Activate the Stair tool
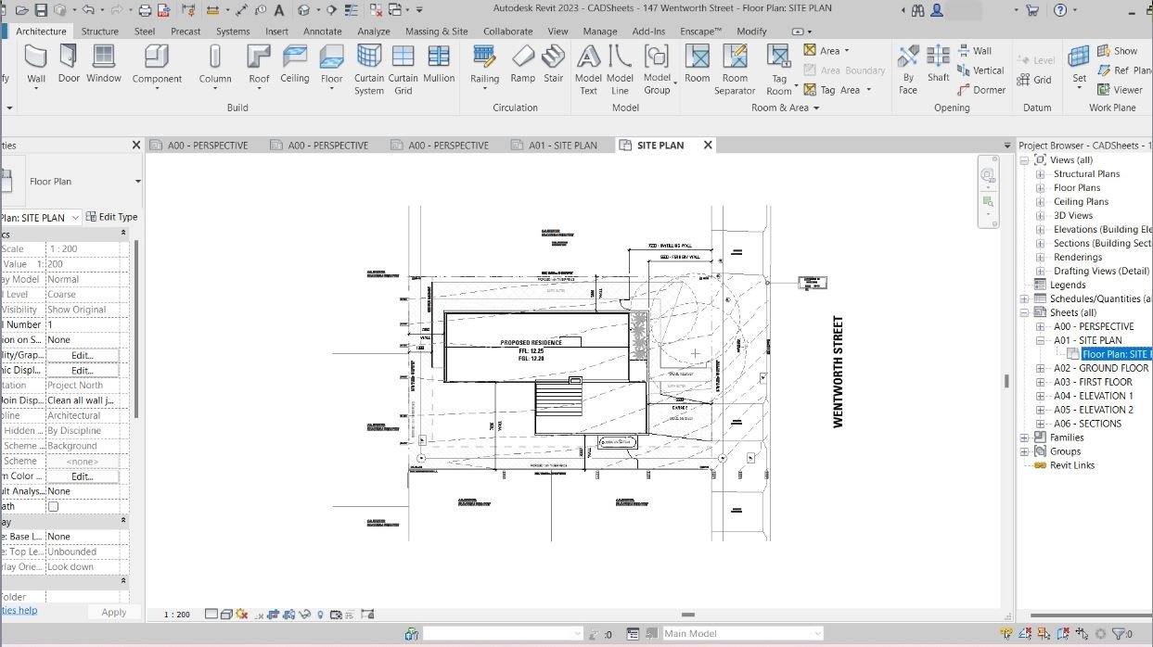This screenshot has width=1153, height=647. click(x=554, y=64)
